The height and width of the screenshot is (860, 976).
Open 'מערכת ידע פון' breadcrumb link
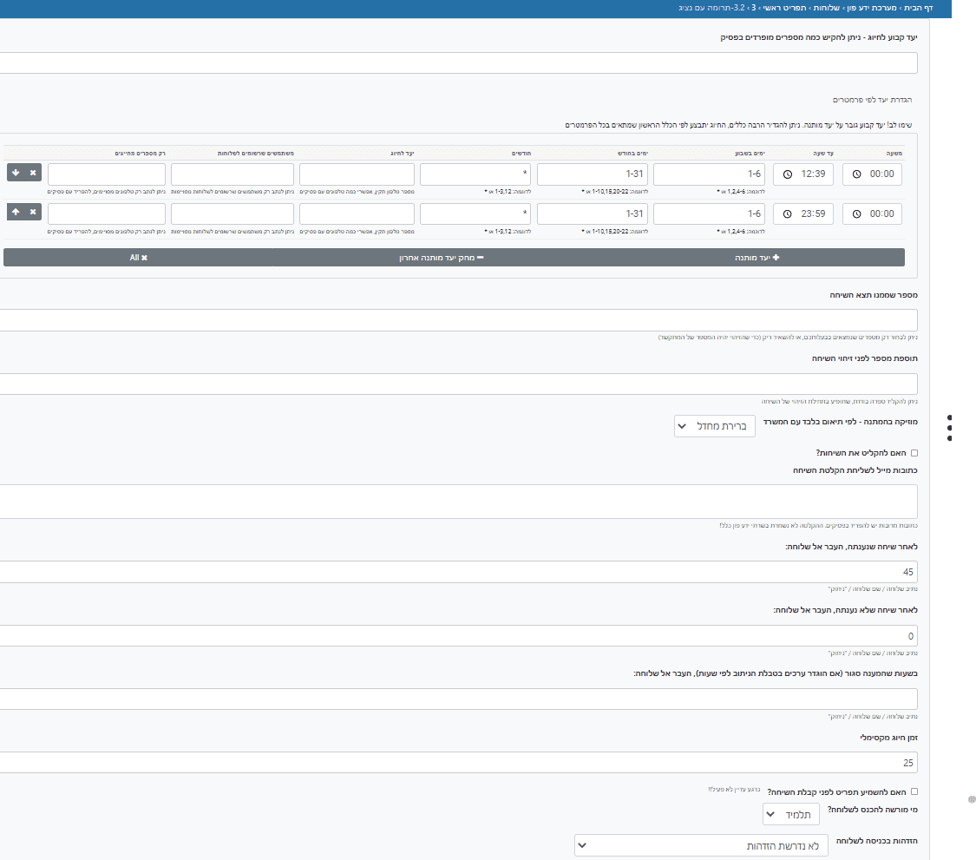point(870,8)
